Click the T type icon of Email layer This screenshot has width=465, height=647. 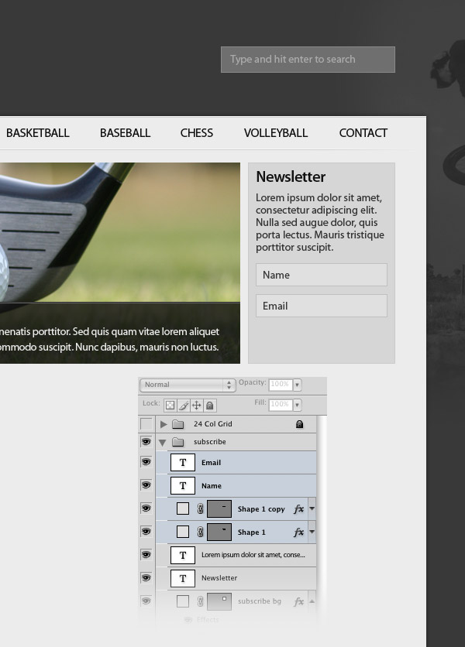183,463
